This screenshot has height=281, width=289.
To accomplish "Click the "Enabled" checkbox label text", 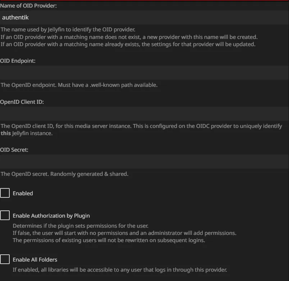I will click(23, 193).
